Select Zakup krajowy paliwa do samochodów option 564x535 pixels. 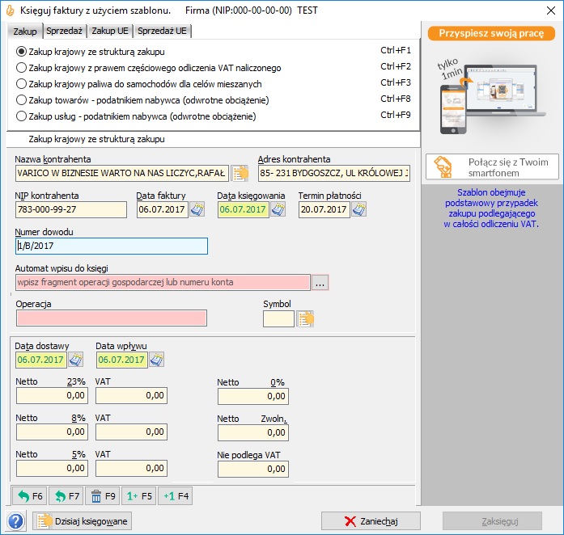22,83
